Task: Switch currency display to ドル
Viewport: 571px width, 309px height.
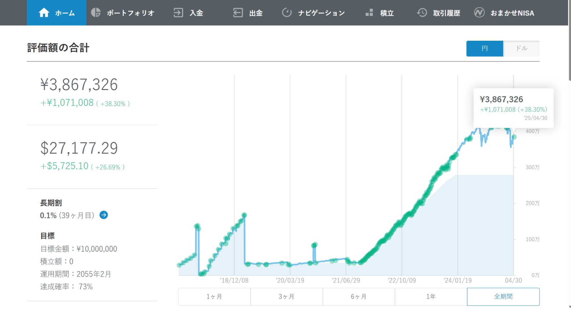Action: [x=521, y=48]
